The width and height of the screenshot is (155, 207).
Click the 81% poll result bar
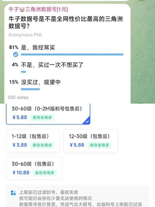(x=72, y=54)
